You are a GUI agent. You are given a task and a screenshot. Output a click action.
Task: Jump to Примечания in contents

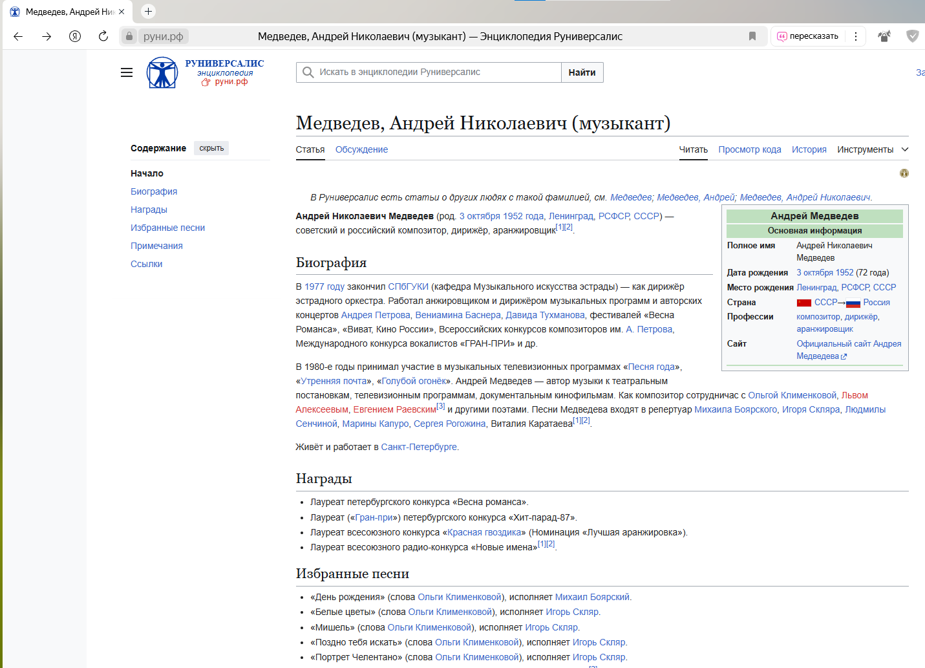156,246
